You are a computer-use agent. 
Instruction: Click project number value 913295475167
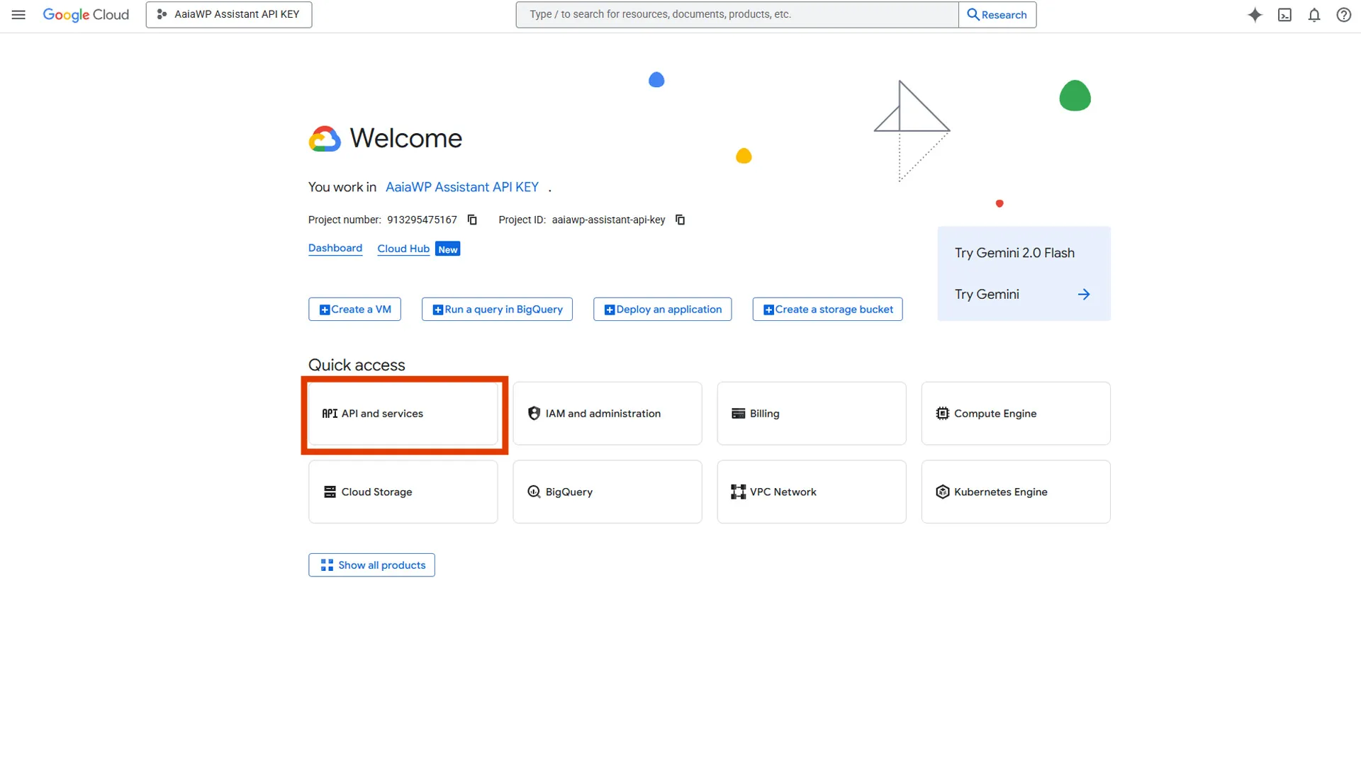pos(422,220)
